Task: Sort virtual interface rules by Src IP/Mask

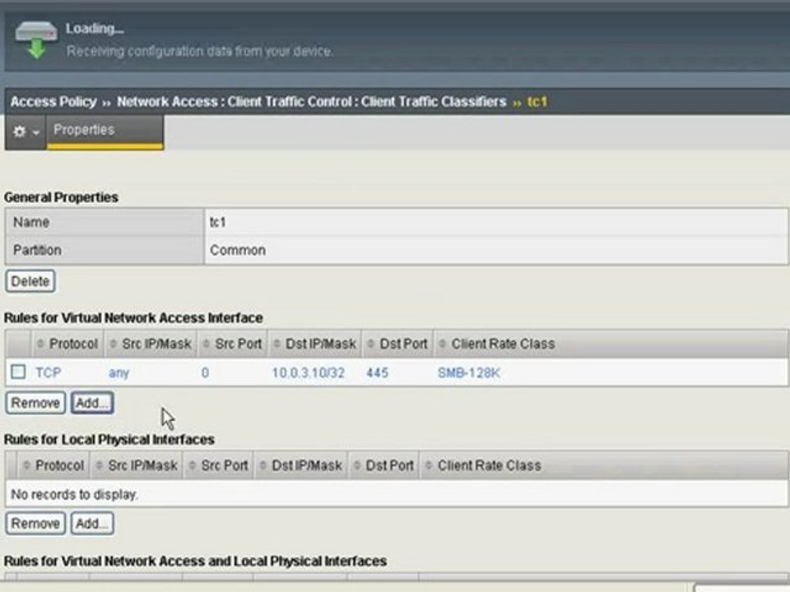Action: point(151,344)
